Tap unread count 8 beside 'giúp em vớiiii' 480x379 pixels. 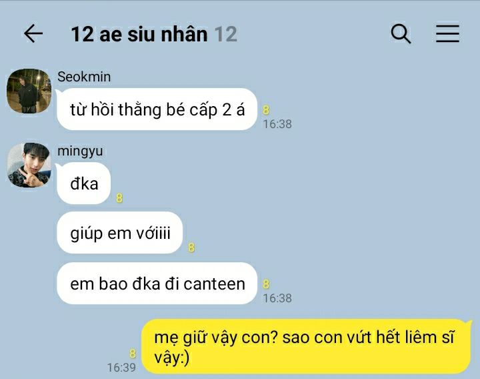click(191, 248)
